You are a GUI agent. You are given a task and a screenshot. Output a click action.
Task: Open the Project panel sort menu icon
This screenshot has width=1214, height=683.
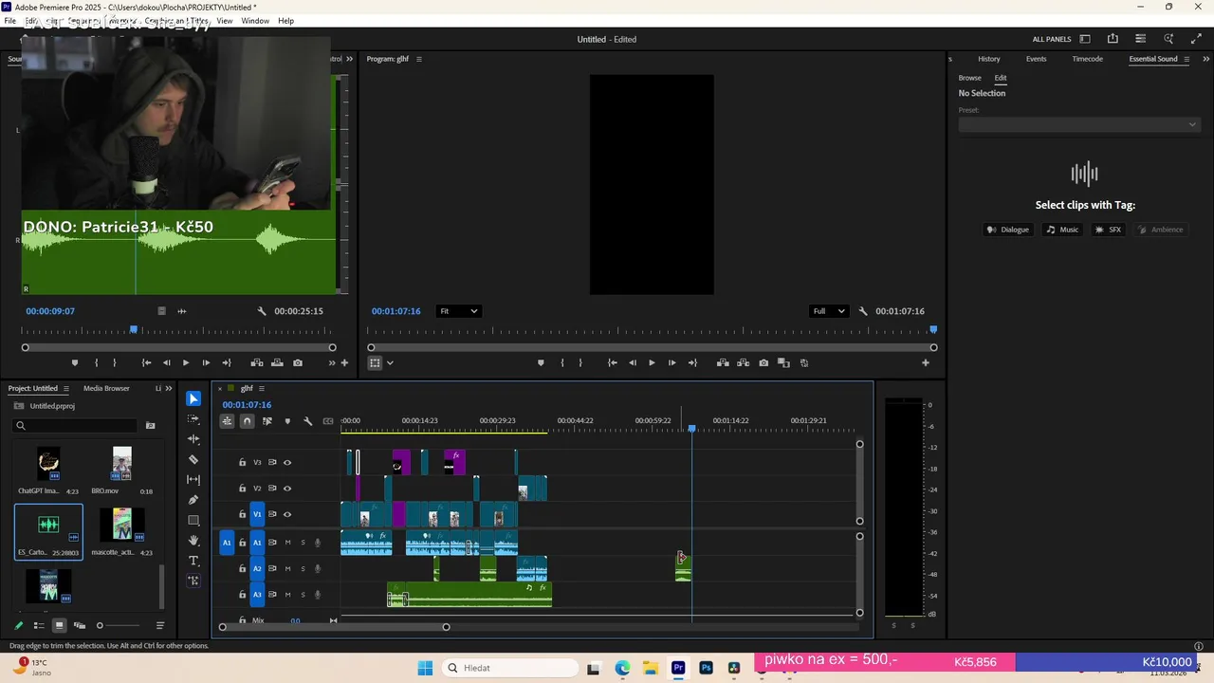[x=160, y=625]
